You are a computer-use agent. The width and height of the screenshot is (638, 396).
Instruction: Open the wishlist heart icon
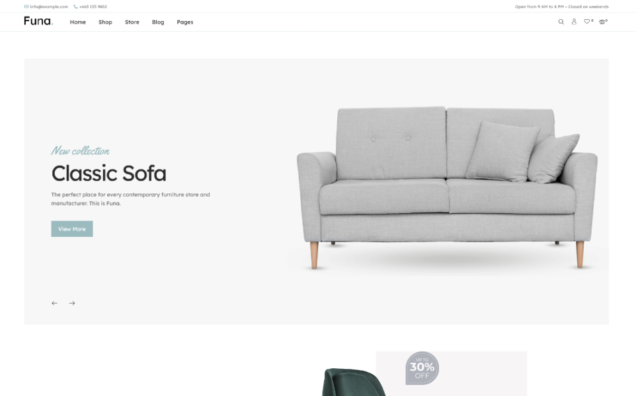(586, 22)
